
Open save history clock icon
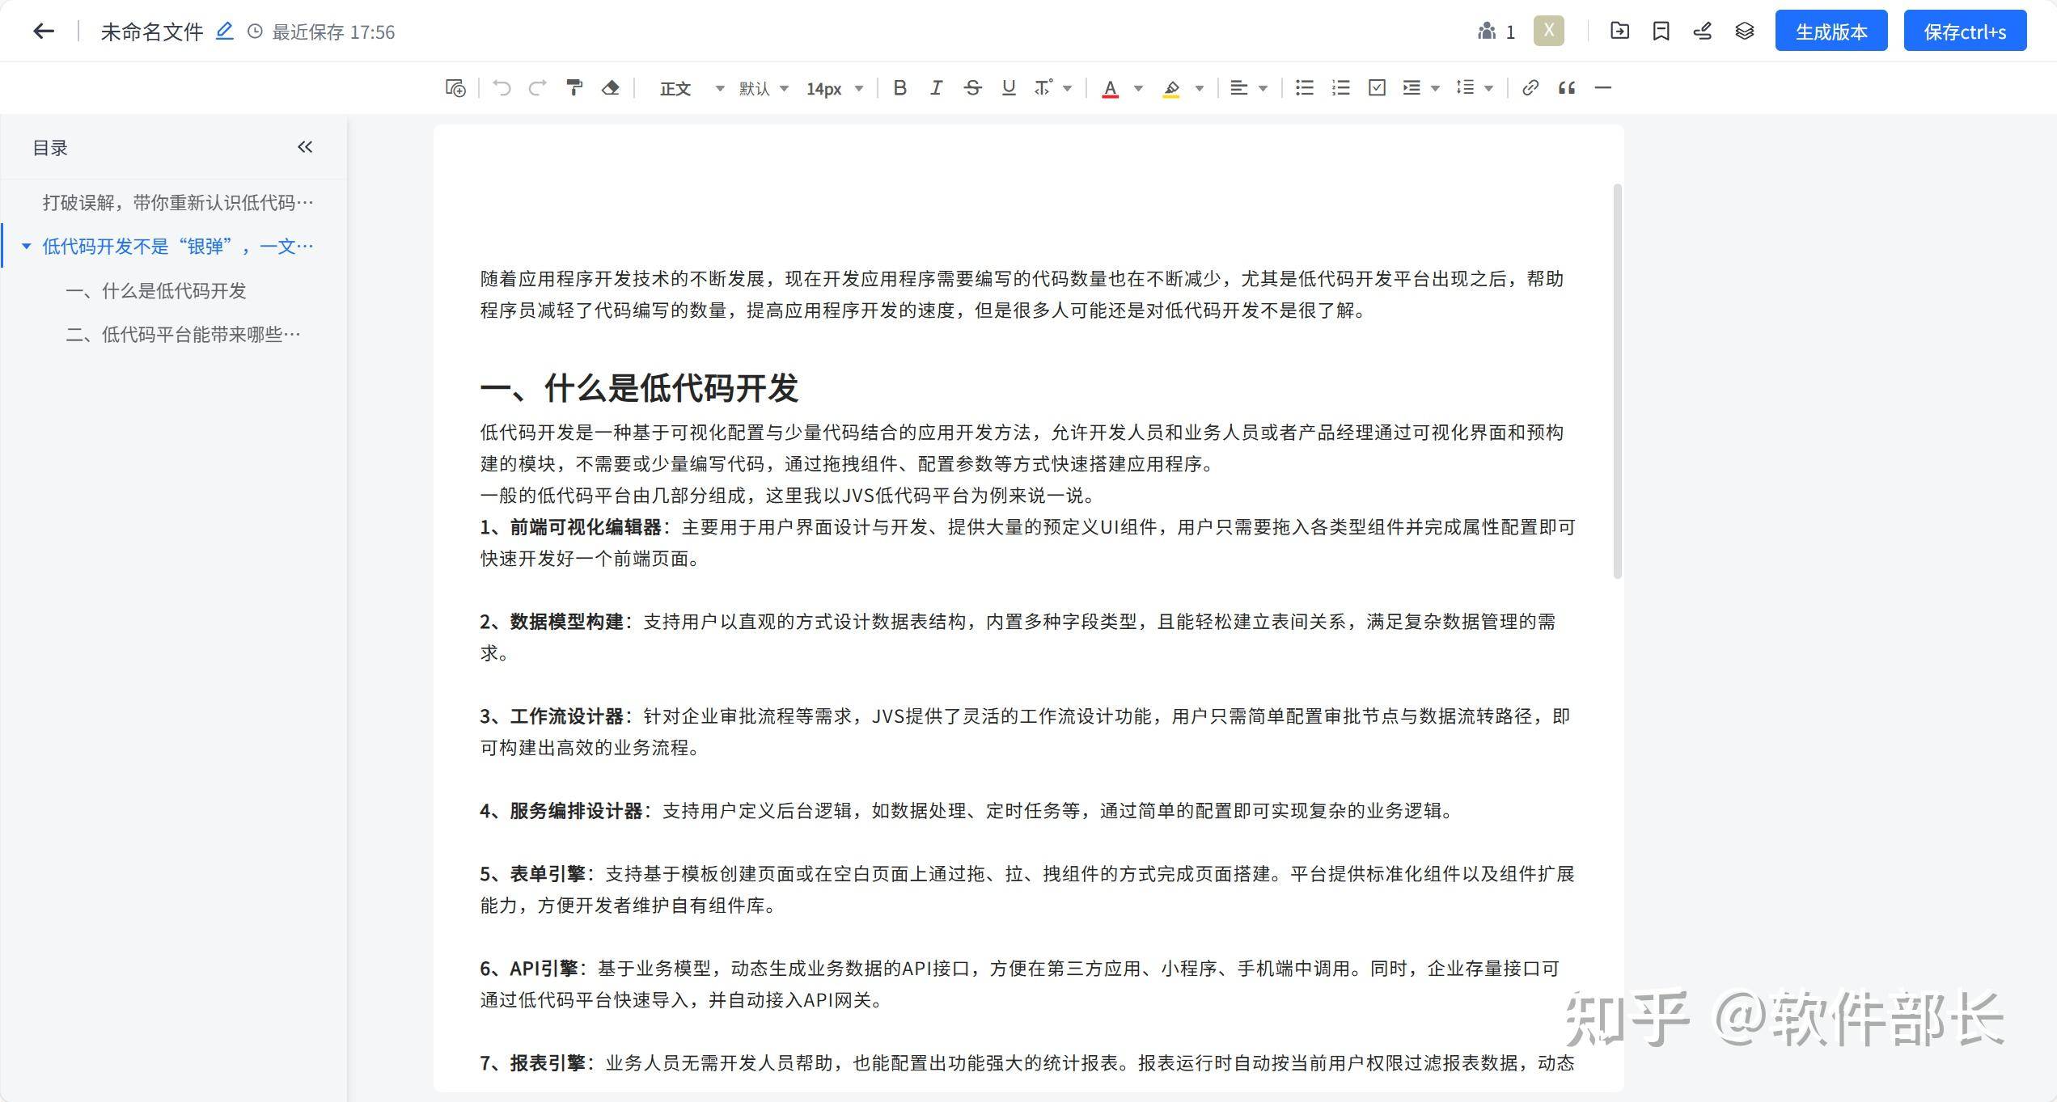[x=255, y=32]
